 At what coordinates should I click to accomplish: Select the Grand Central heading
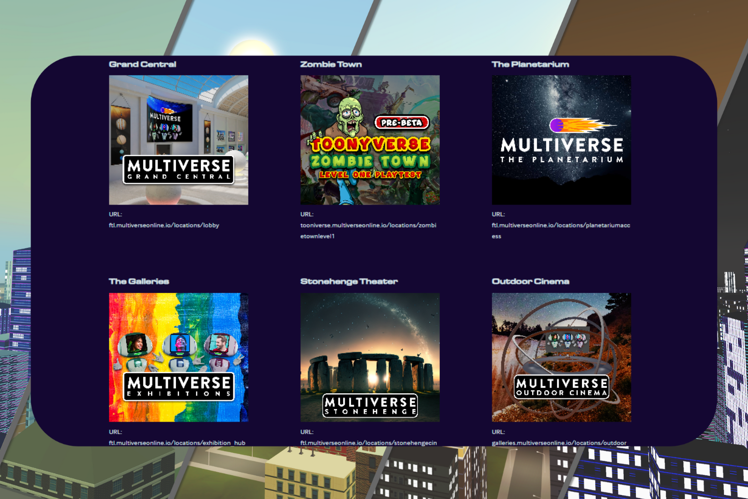(143, 64)
